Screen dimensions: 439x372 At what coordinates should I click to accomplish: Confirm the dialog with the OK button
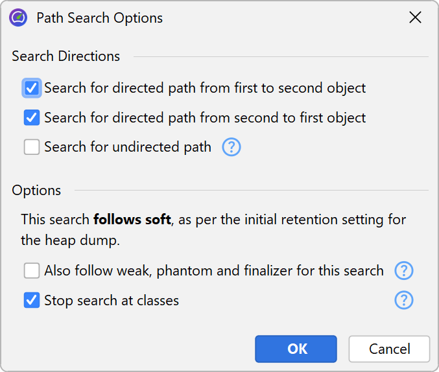pyautogui.click(x=296, y=349)
